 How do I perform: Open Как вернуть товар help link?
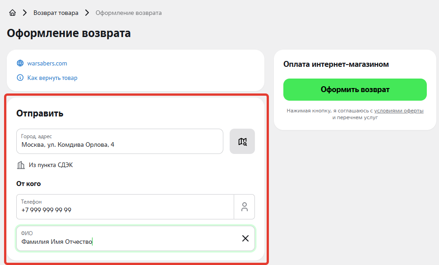(x=52, y=78)
